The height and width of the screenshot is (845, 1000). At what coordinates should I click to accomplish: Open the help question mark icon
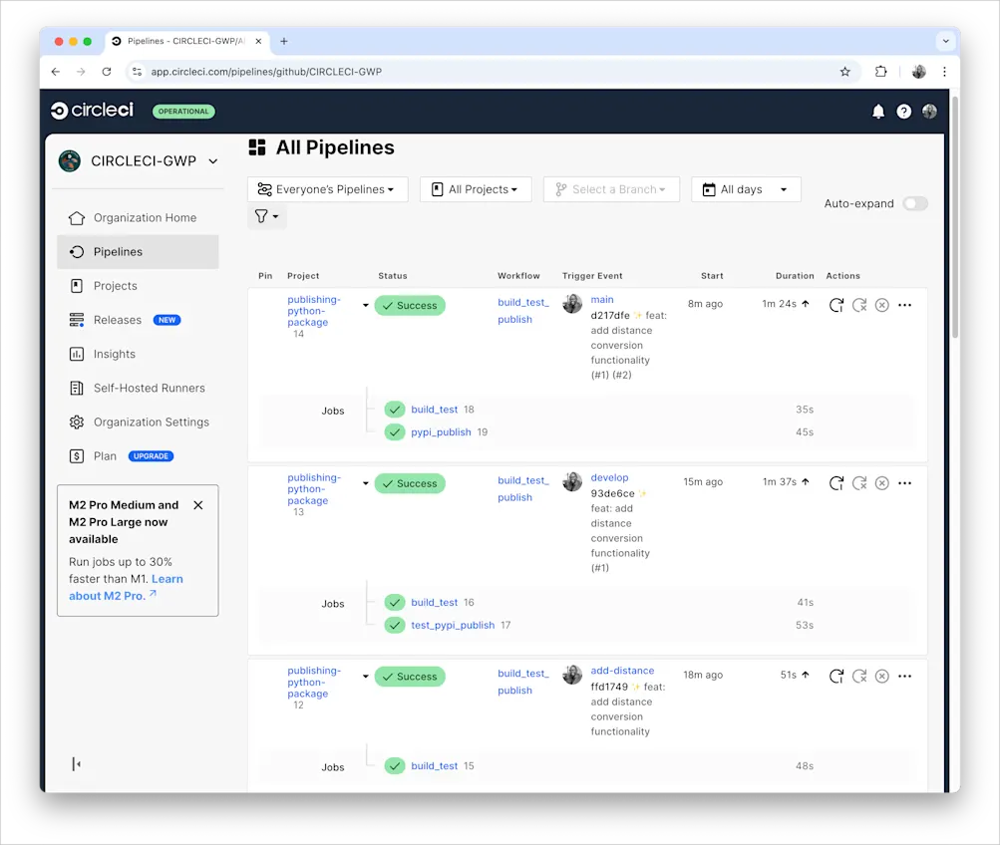point(903,112)
